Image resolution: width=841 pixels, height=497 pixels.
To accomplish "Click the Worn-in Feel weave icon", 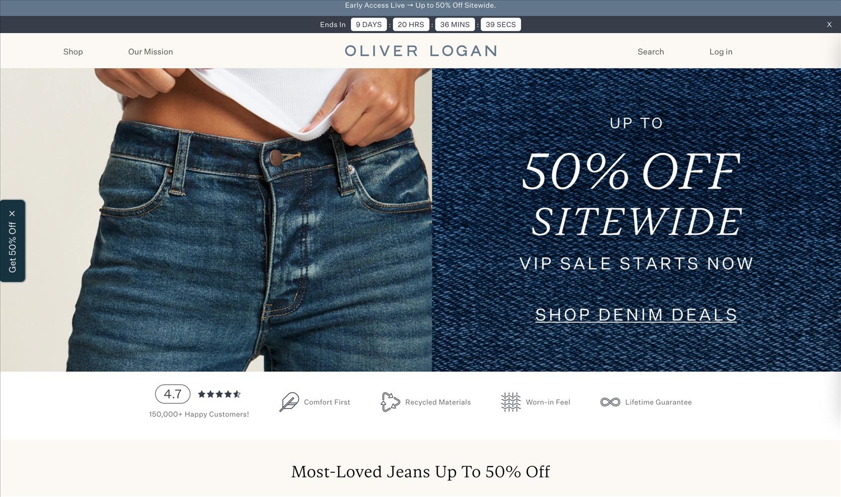I will (x=510, y=402).
